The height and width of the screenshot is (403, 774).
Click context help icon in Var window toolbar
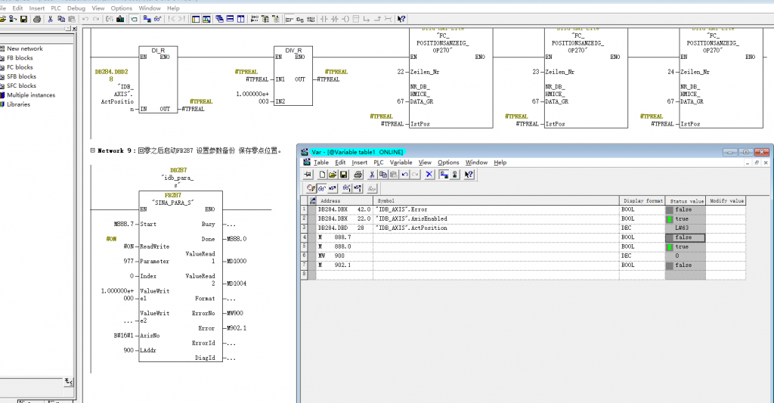coord(469,175)
